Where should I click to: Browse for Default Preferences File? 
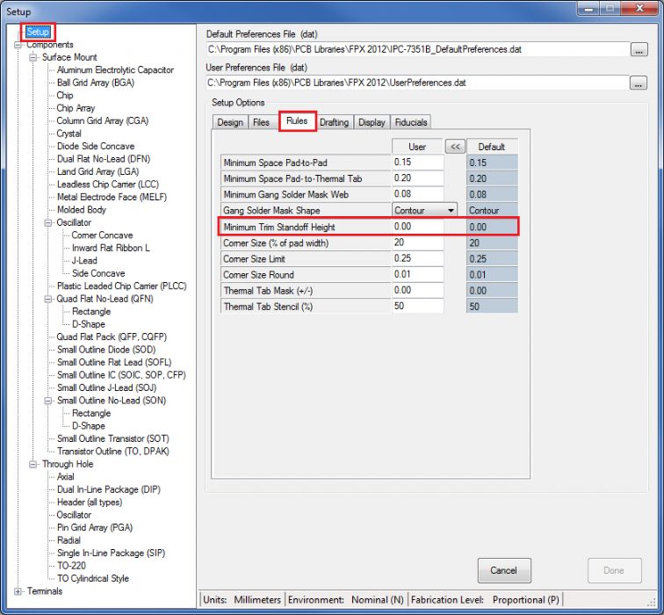click(x=639, y=49)
